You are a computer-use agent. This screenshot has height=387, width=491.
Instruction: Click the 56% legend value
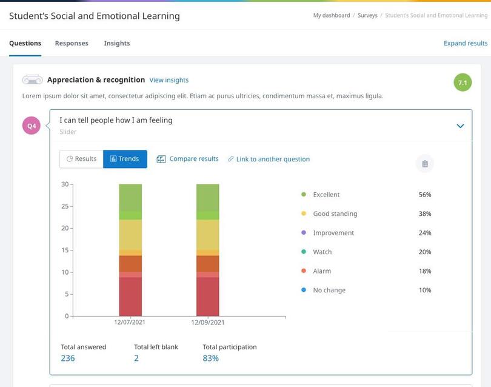click(425, 195)
